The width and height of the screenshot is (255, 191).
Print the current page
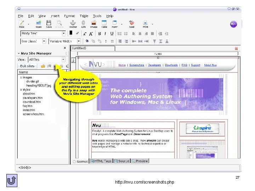pos(146,24)
